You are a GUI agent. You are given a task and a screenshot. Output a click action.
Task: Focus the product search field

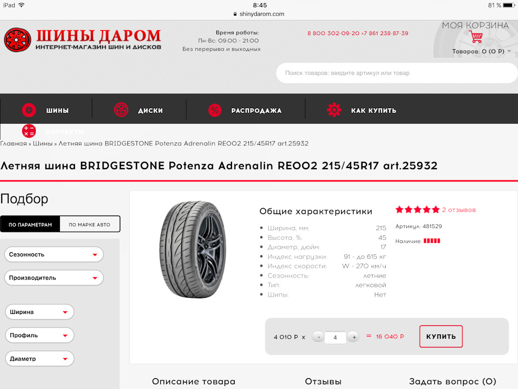pos(397,73)
